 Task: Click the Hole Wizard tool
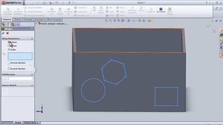[60, 11]
